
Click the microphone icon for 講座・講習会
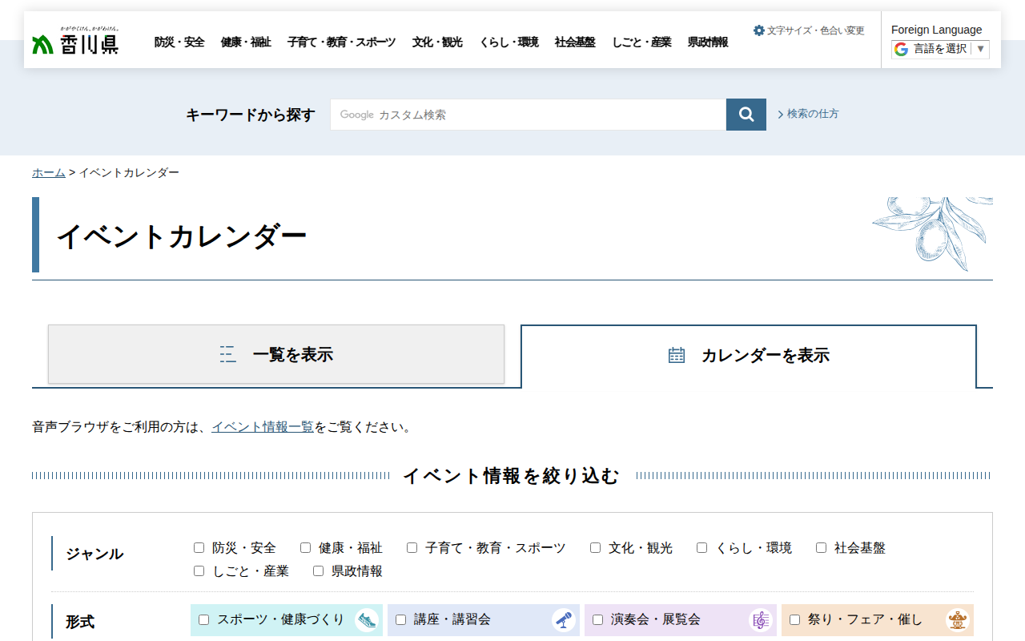click(x=564, y=620)
